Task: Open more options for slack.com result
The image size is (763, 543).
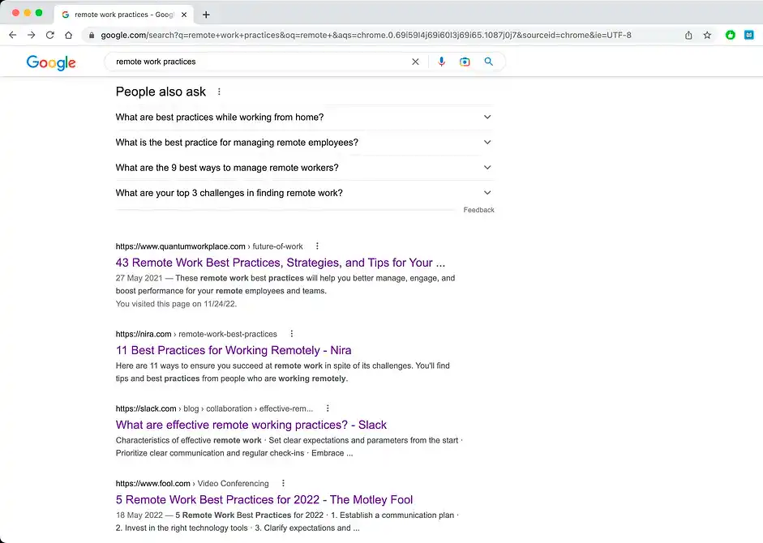Action: click(x=328, y=408)
